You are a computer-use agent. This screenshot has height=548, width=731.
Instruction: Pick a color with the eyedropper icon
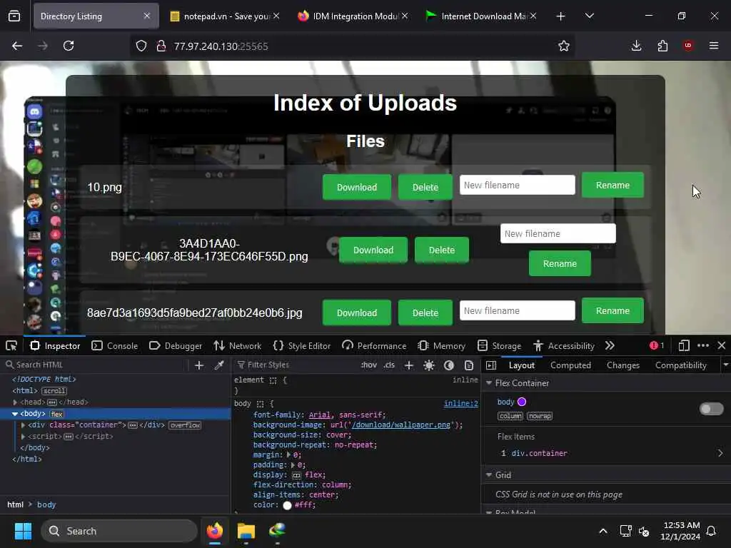[x=219, y=365]
